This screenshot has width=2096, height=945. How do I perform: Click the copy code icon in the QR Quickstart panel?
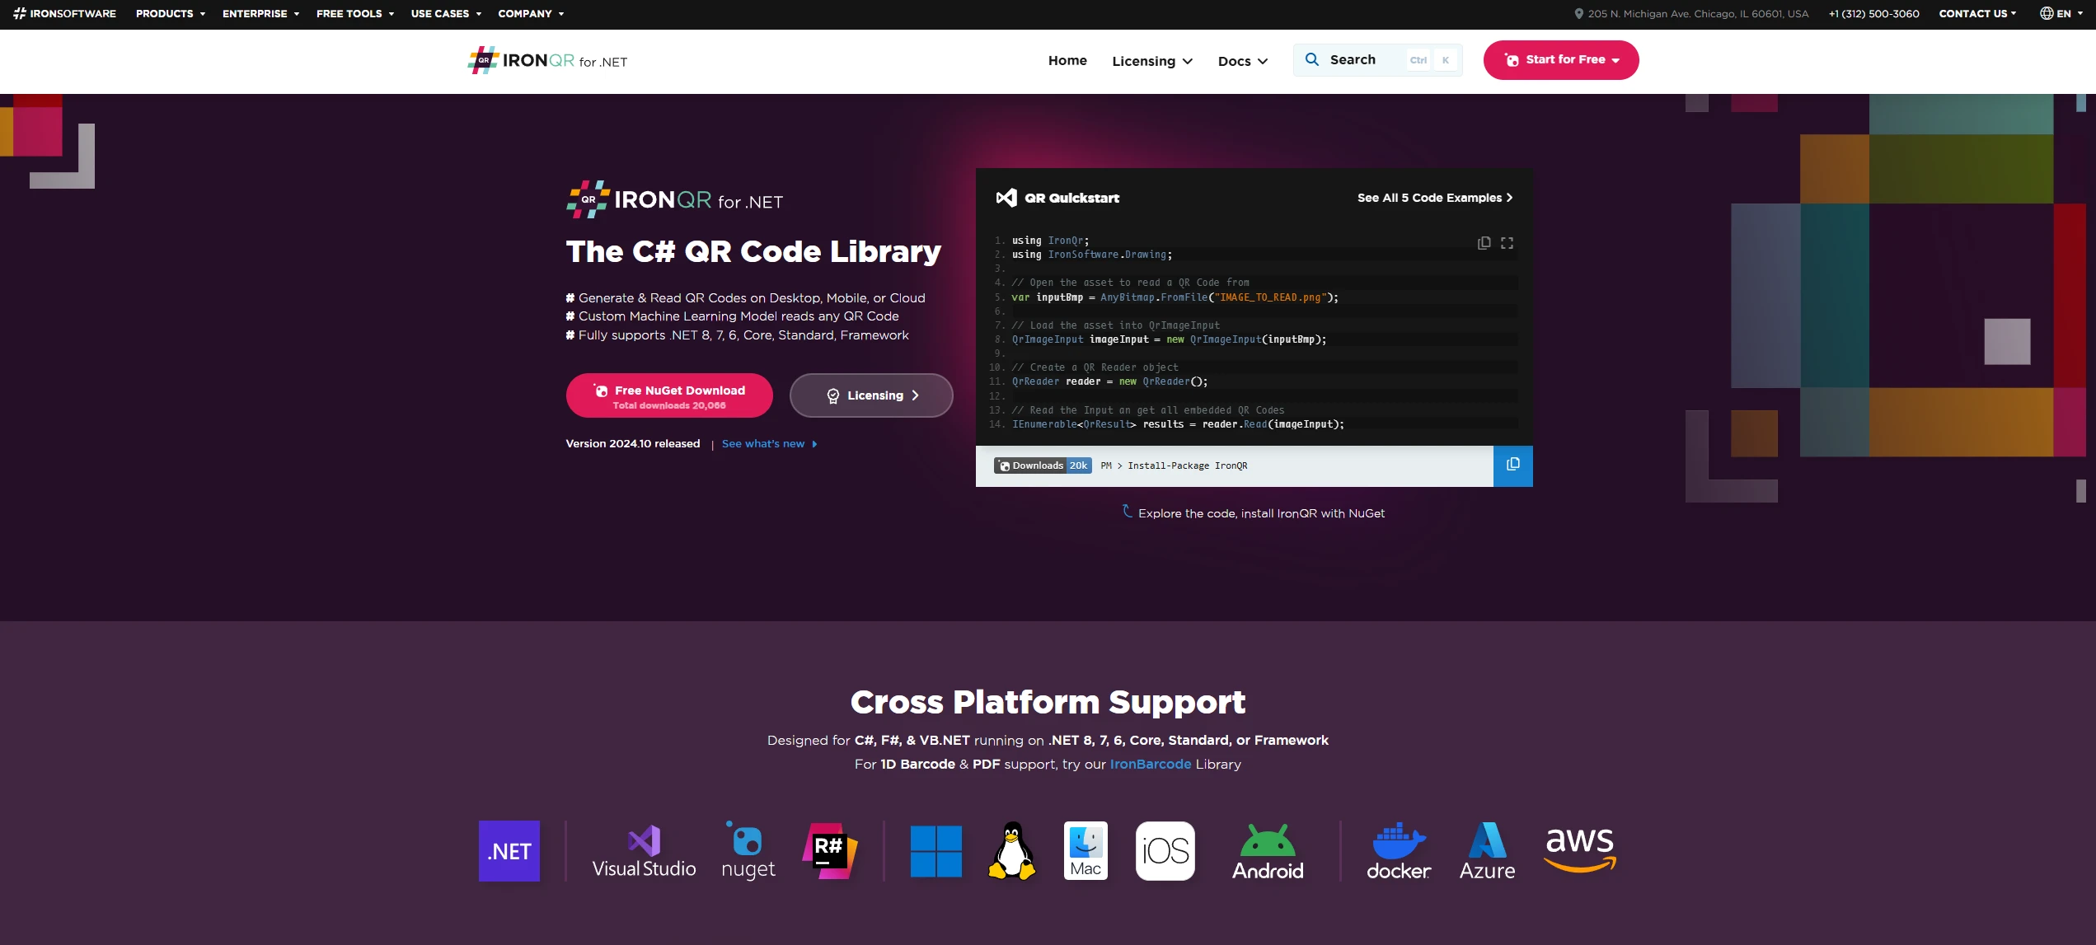(x=1484, y=243)
